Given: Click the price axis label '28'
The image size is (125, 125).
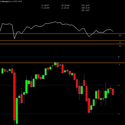Looking at the screenshot, I should [x=119, y=57].
